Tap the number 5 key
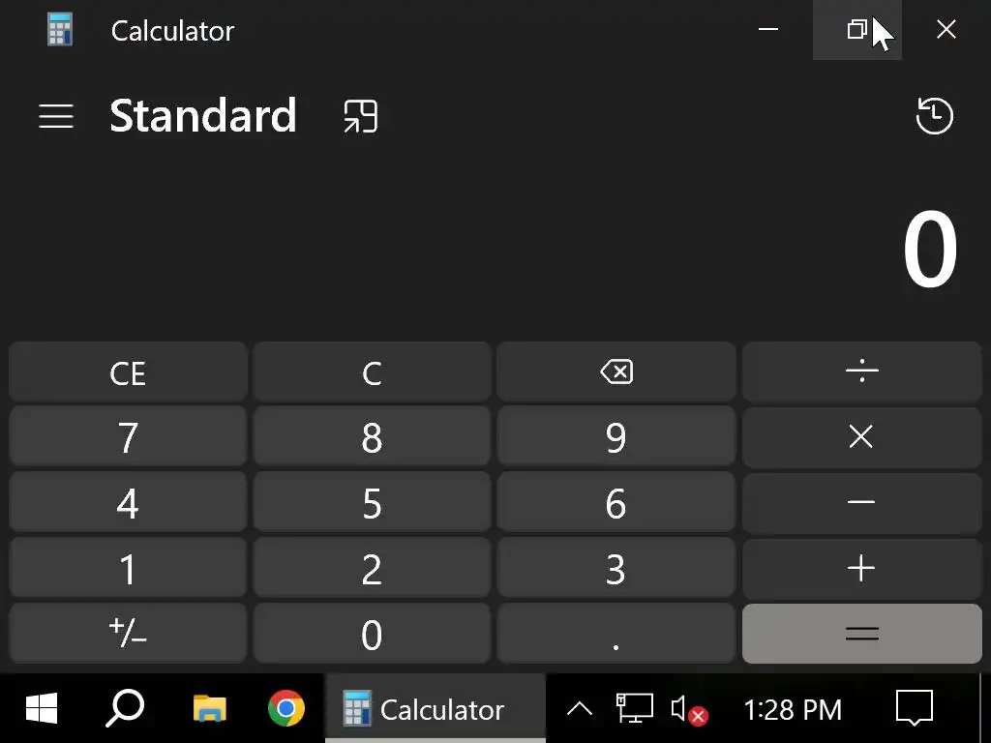This screenshot has width=991, height=743. click(x=372, y=503)
